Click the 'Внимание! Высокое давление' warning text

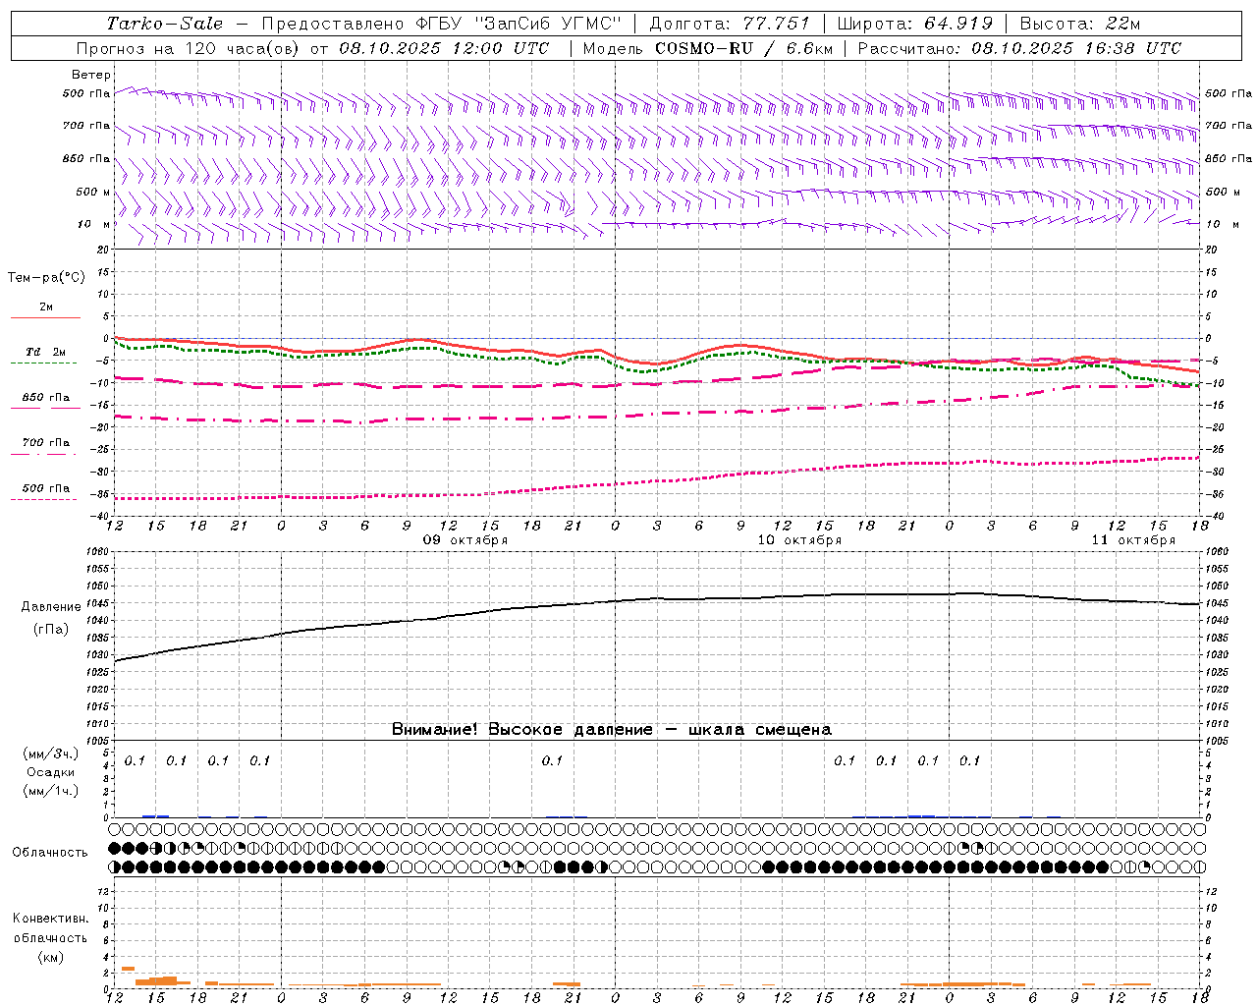coord(521,730)
